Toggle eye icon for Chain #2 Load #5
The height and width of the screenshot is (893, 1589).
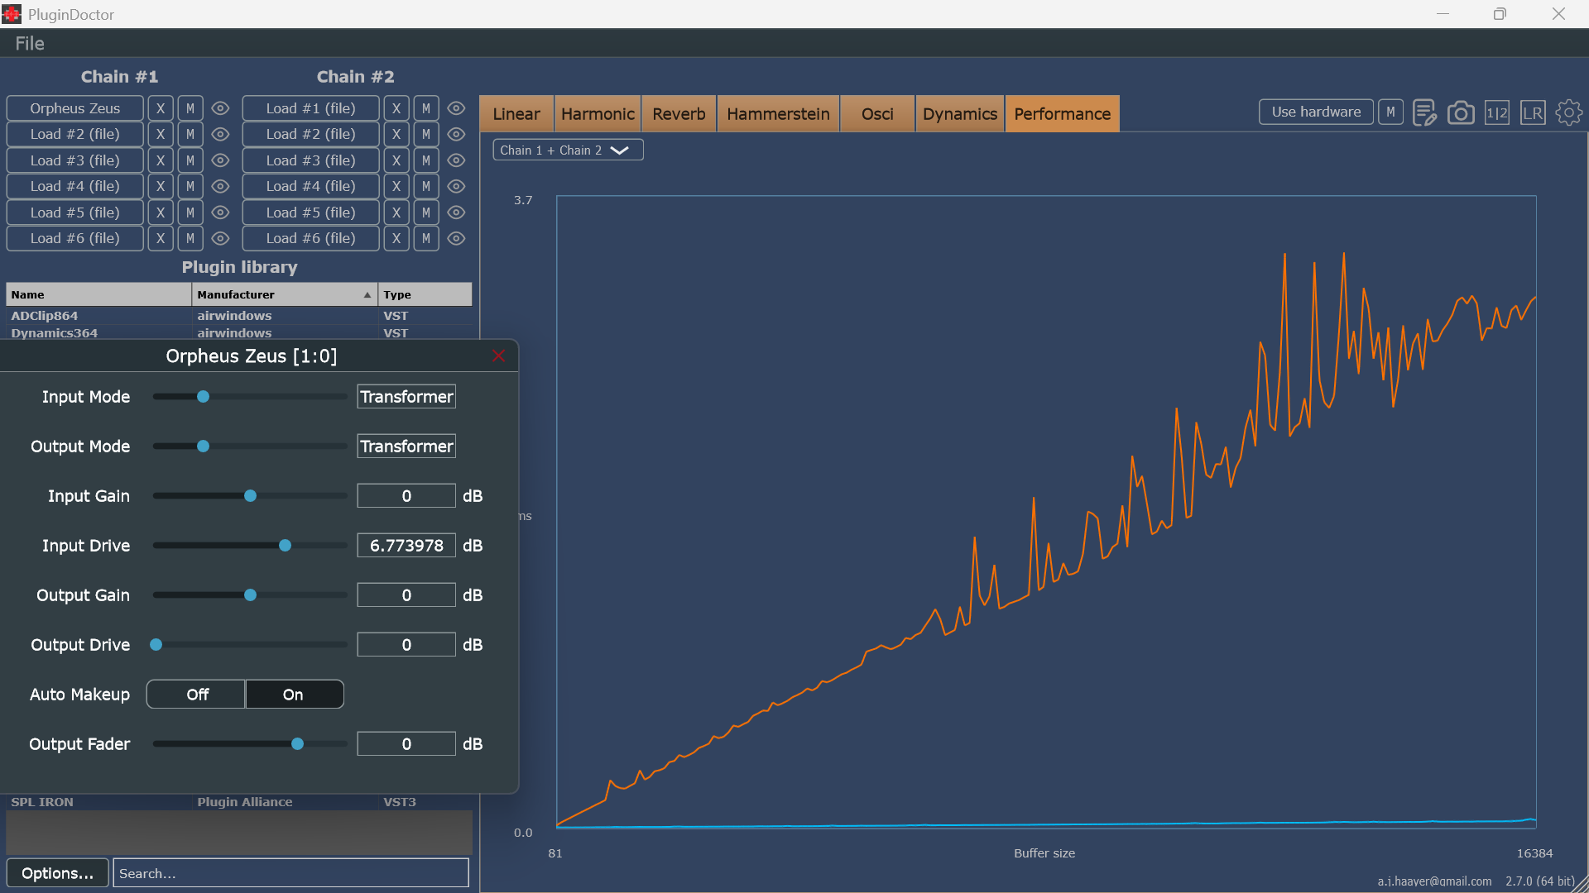coord(456,213)
